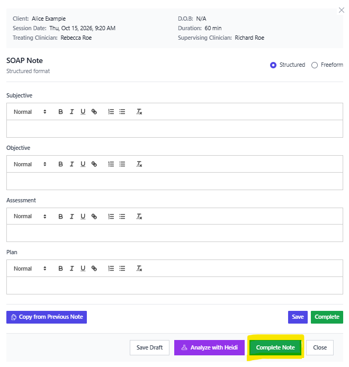Image resolution: width=349 pixels, height=367 pixels.
Task: Apply italic in the Objective editor toolbar
Action: pos(71,164)
